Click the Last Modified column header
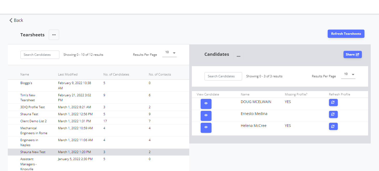Image resolution: width=379 pixels, height=171 pixels. click(x=68, y=74)
